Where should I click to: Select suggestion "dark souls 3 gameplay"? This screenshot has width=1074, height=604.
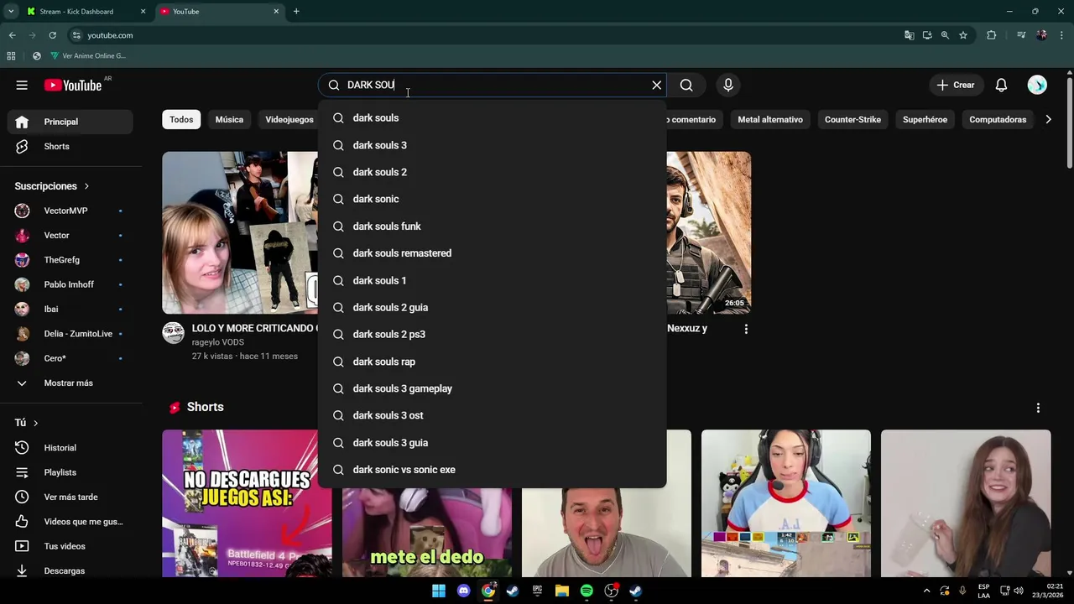coord(492,388)
